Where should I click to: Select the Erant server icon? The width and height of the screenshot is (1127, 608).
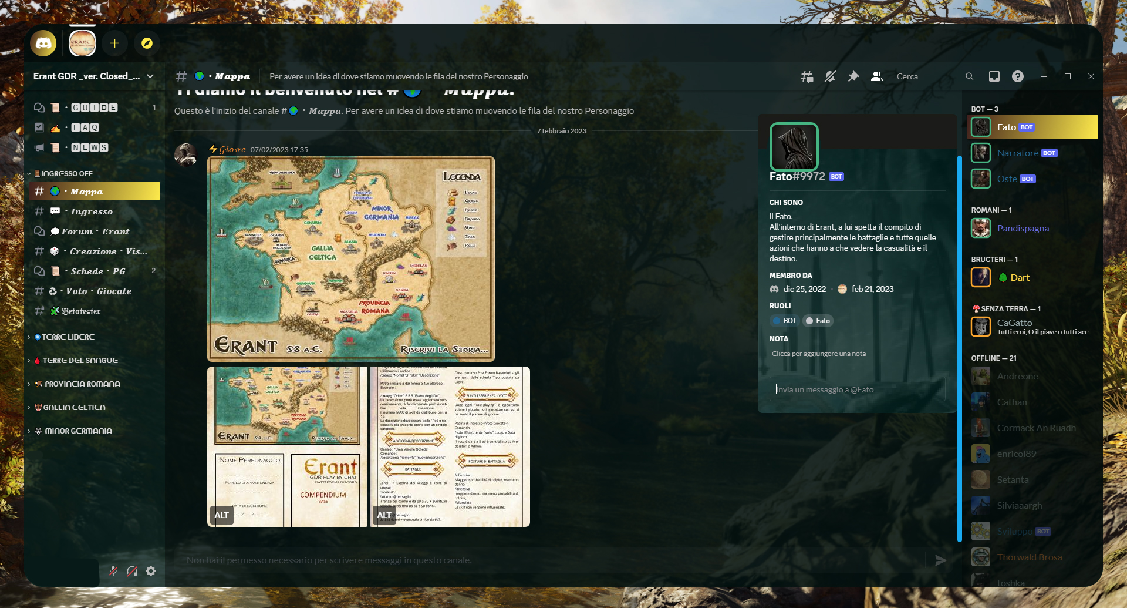coord(82,43)
